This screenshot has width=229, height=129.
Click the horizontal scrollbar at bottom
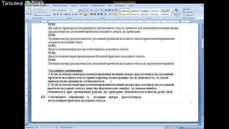tap(113, 125)
